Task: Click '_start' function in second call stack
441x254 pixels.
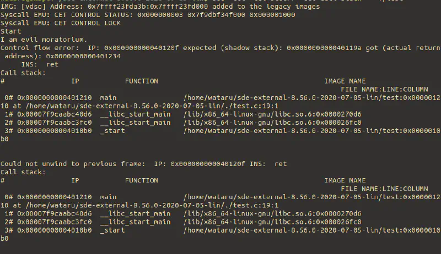Action: [112, 230]
